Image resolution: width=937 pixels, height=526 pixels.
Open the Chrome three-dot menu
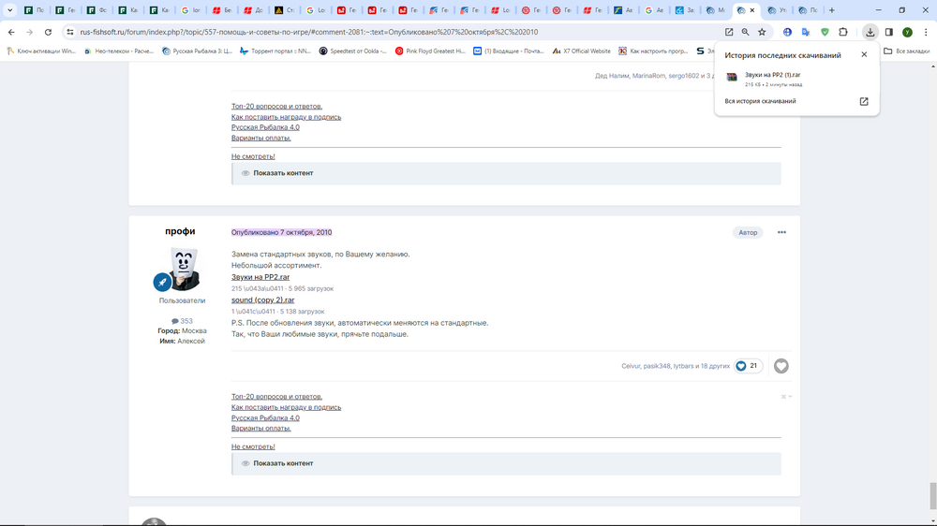pyautogui.click(x=925, y=32)
